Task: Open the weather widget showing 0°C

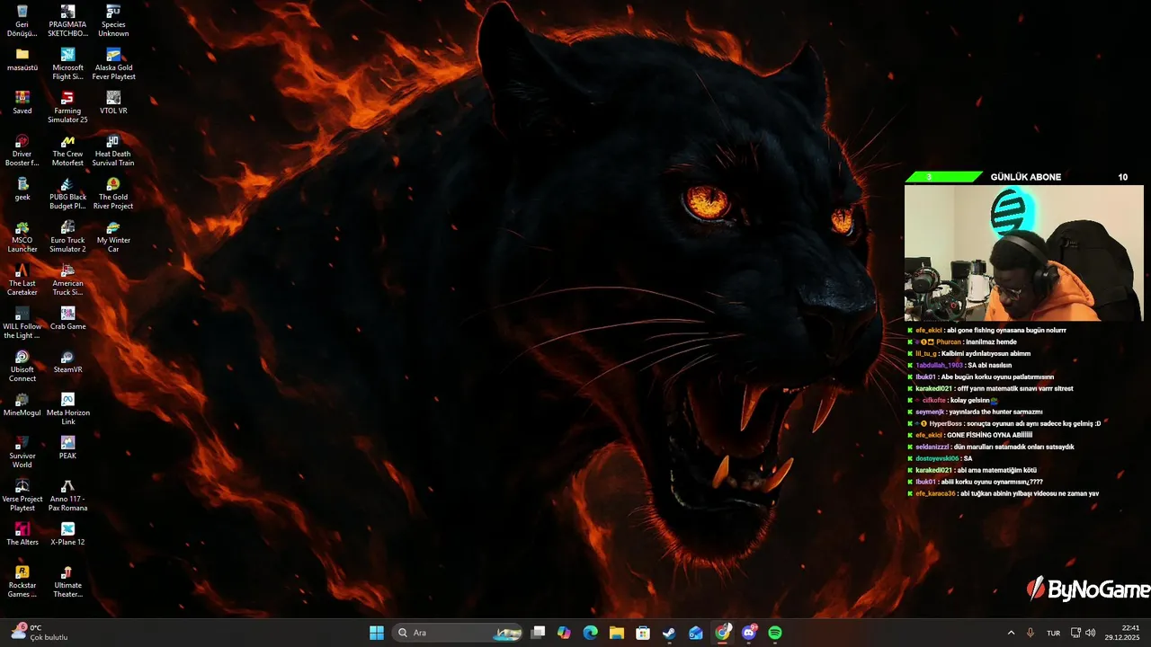Action: [x=39, y=633]
